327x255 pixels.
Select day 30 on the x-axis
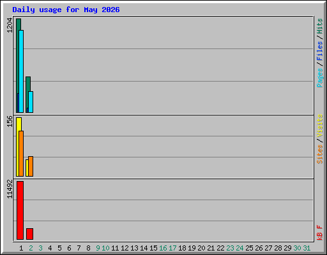[297, 248]
